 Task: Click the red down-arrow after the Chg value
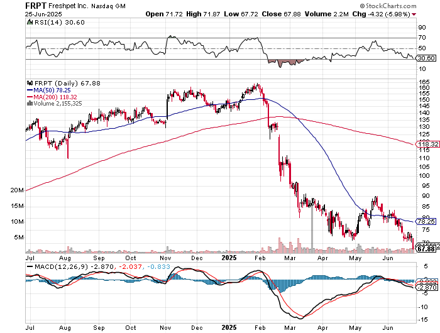(414, 14)
